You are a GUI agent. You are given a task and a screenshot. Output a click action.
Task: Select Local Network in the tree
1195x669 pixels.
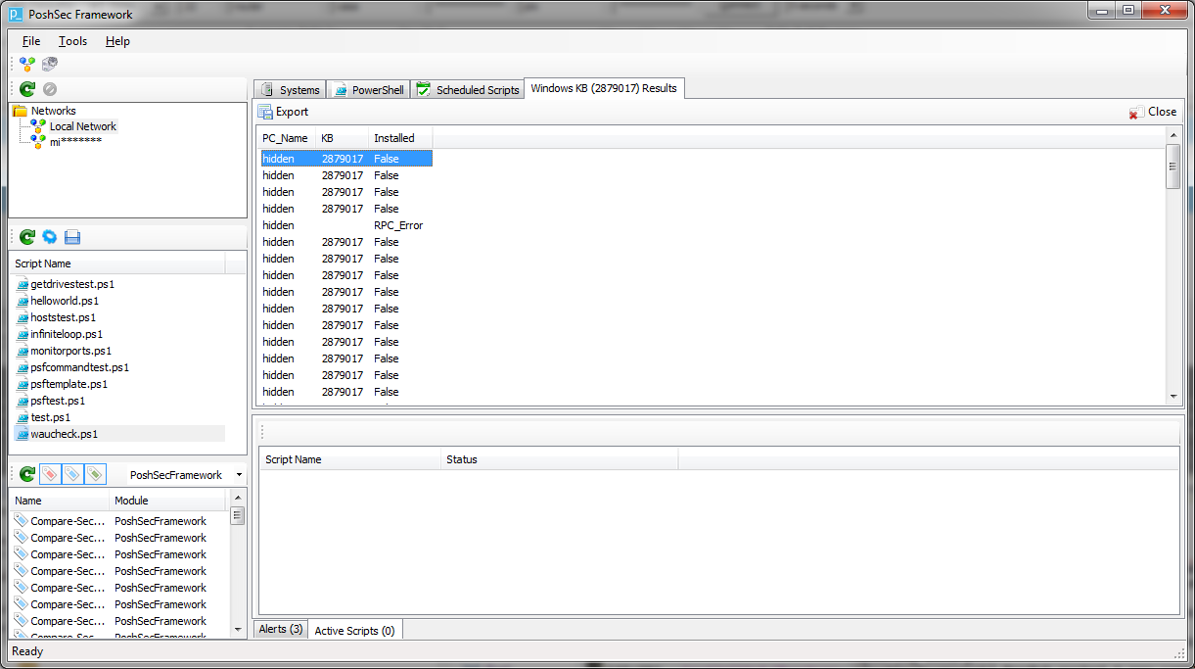pos(83,126)
